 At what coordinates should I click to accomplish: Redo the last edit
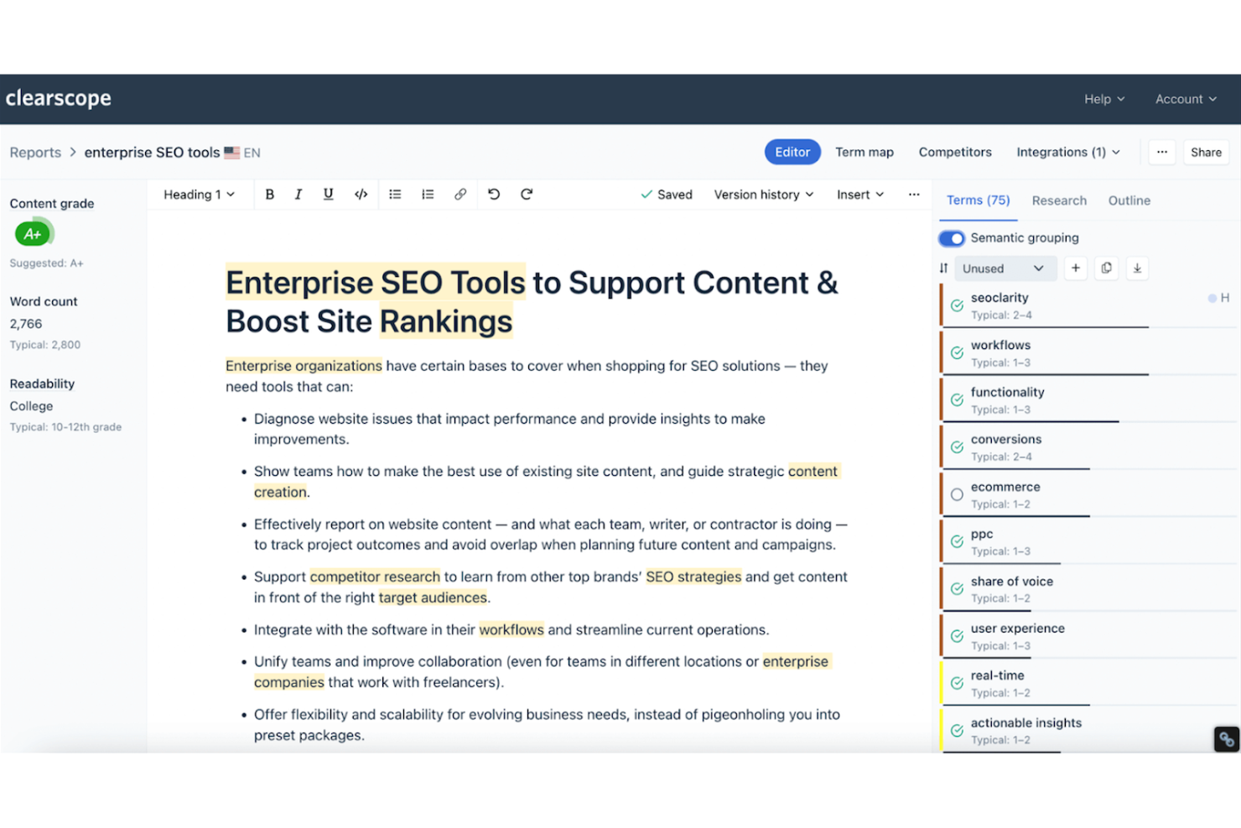[527, 195]
